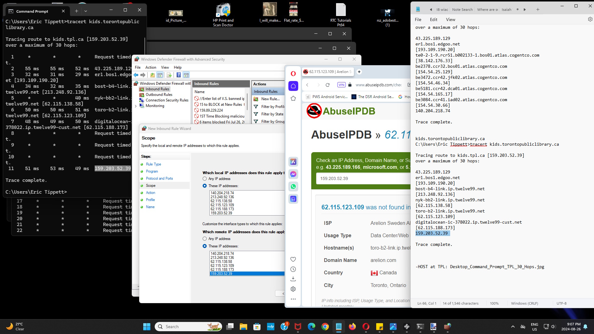The width and height of the screenshot is (594, 334).
Task: Click the Export List toolbar icon
Action: (x=169, y=75)
